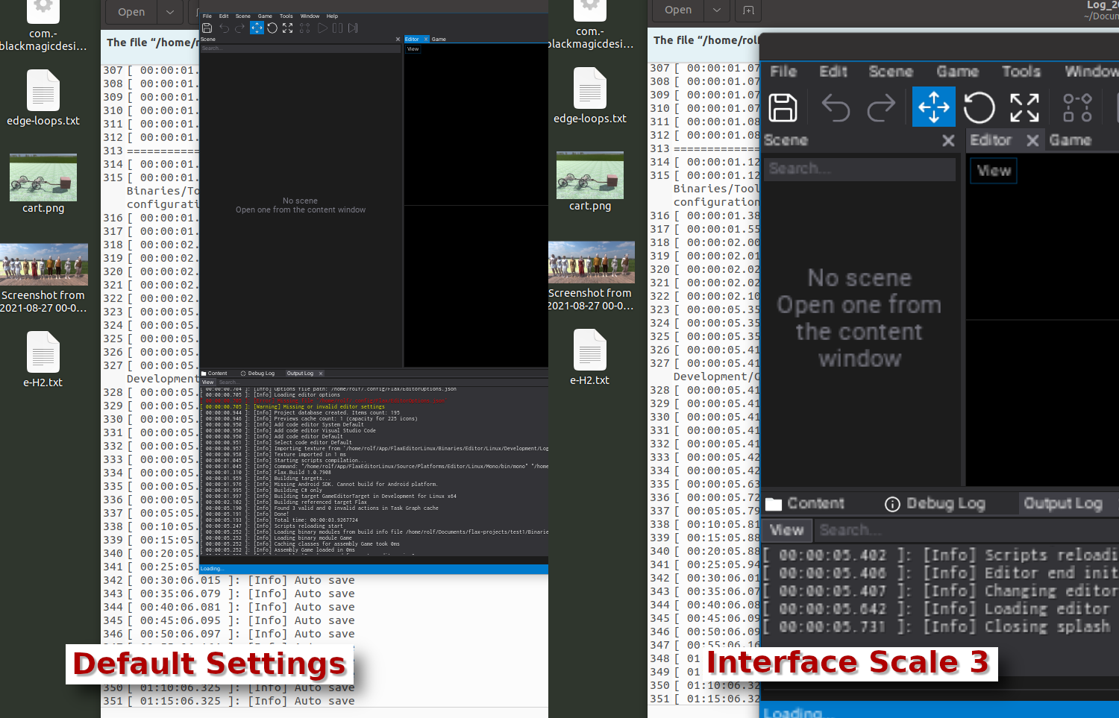The width and height of the screenshot is (1119, 718).
Task: Select the Rotate tool
Action: [x=272, y=28]
